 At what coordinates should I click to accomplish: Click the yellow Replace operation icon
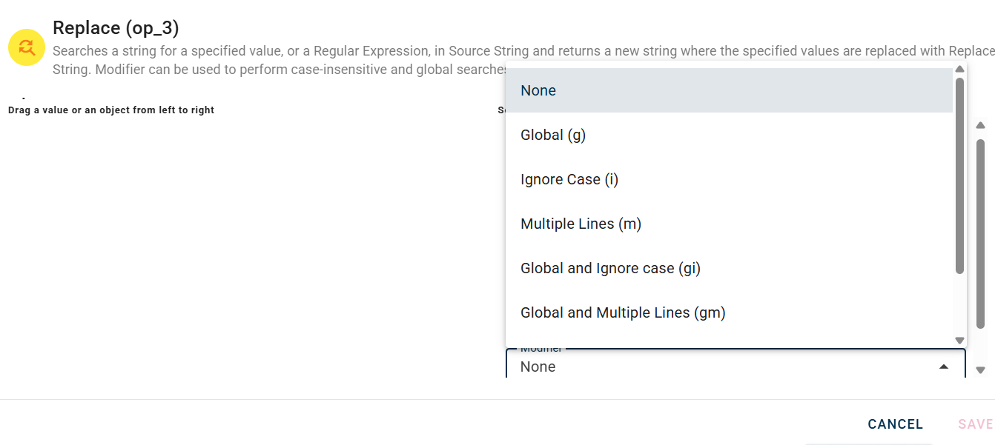point(27,48)
